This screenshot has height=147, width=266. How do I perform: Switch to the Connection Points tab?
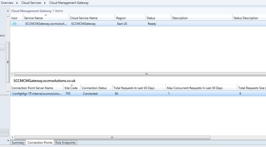[40, 143]
